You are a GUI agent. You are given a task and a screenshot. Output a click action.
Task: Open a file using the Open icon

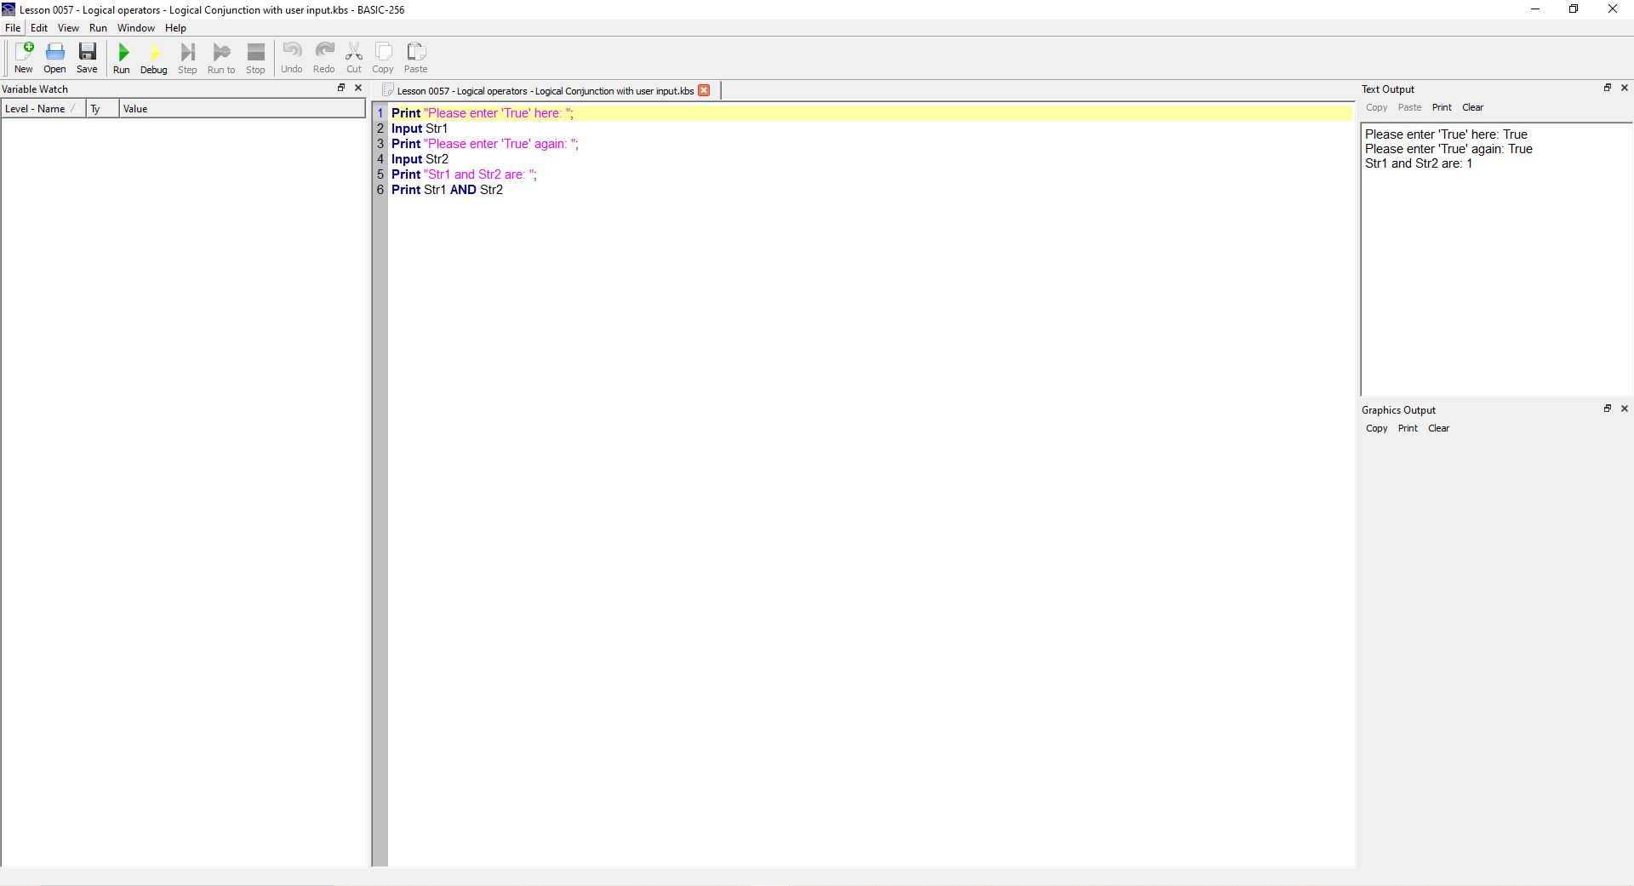click(x=54, y=58)
